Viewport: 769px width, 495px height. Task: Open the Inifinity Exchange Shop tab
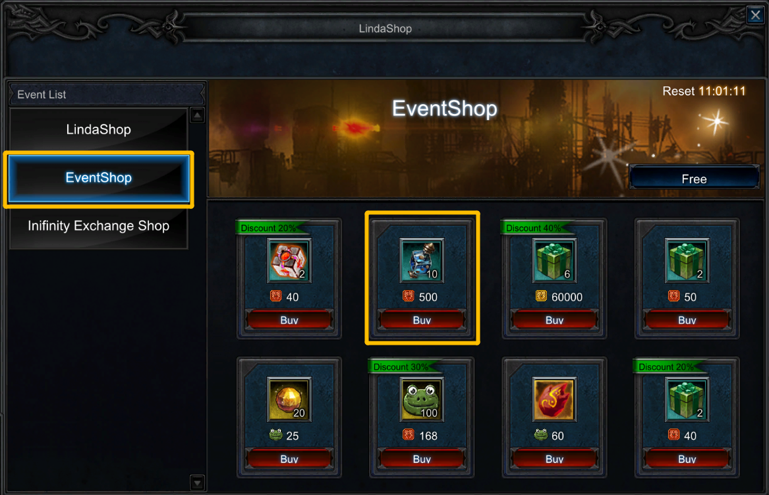[x=99, y=225]
